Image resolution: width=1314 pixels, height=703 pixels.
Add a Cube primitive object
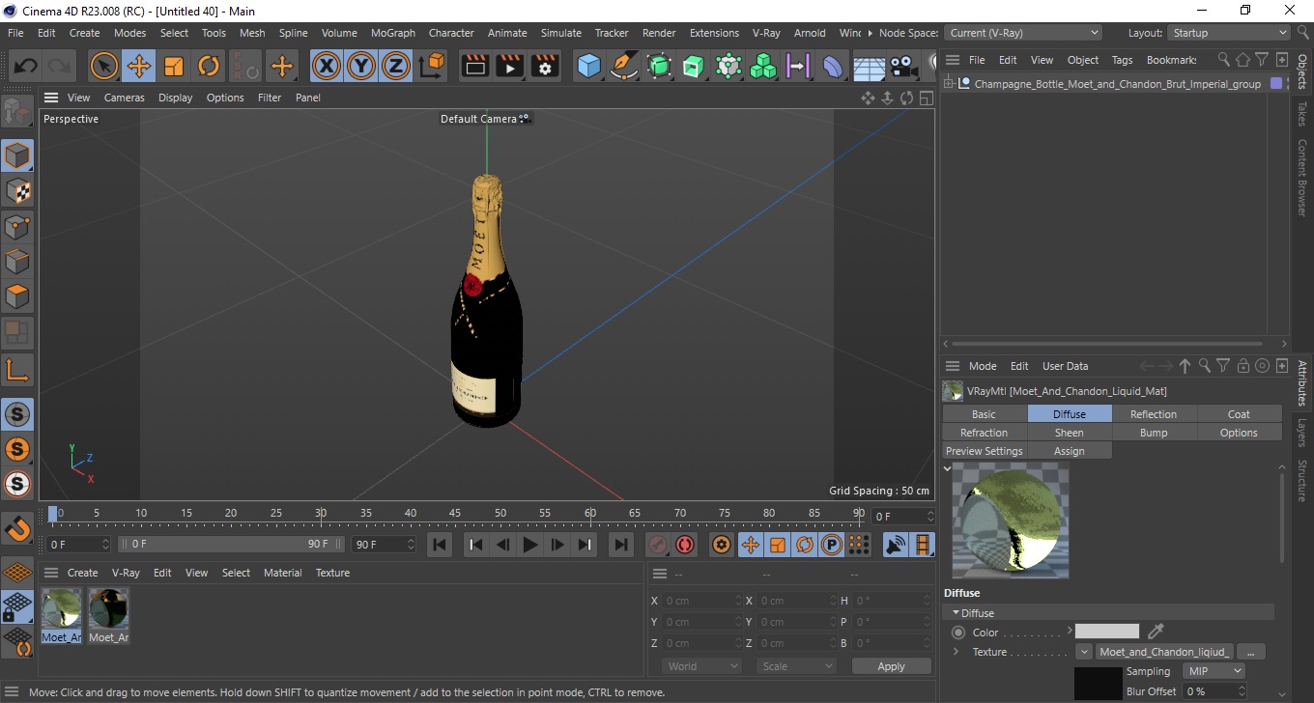tap(589, 67)
